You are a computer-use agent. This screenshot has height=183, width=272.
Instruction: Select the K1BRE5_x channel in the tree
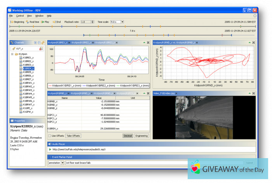[x=28, y=72]
